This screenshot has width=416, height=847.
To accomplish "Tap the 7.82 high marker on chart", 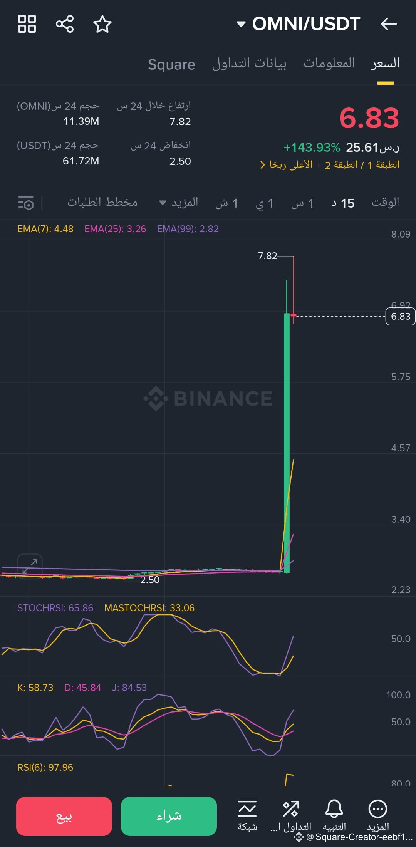I will pyautogui.click(x=267, y=256).
